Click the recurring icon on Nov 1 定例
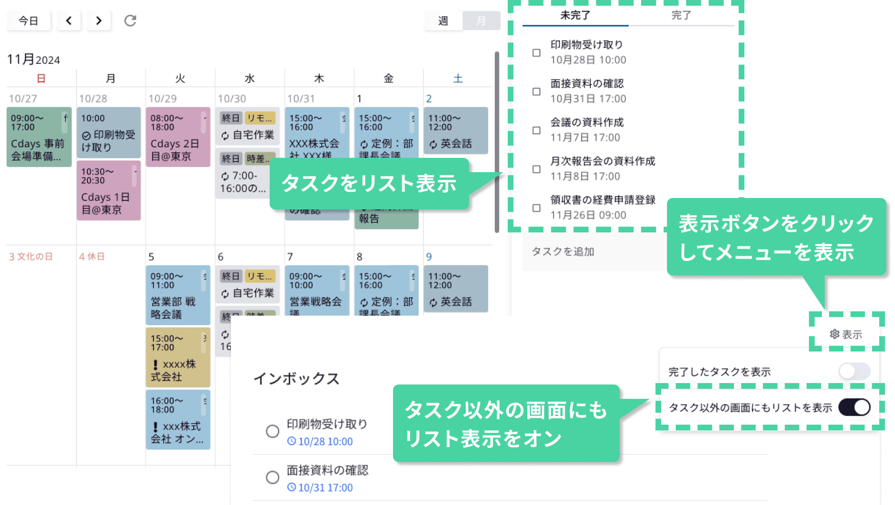 364,144
